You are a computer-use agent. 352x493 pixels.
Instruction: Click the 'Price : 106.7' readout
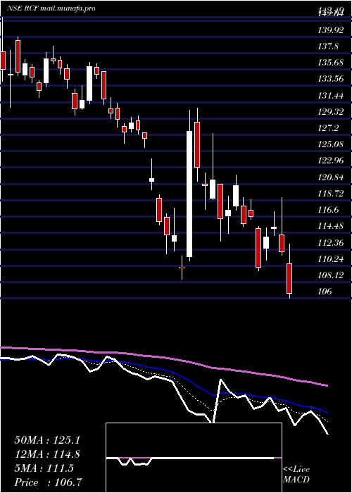49,482
